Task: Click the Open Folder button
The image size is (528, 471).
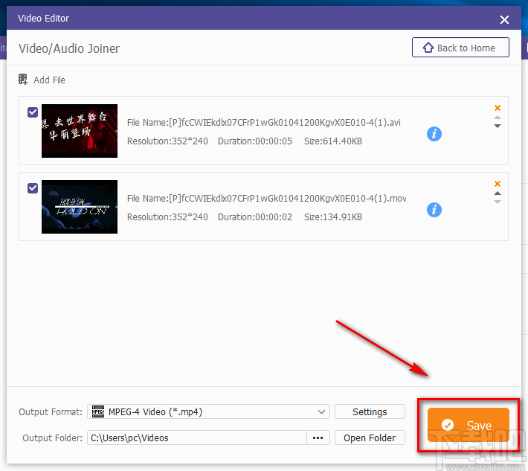Action: coord(370,438)
